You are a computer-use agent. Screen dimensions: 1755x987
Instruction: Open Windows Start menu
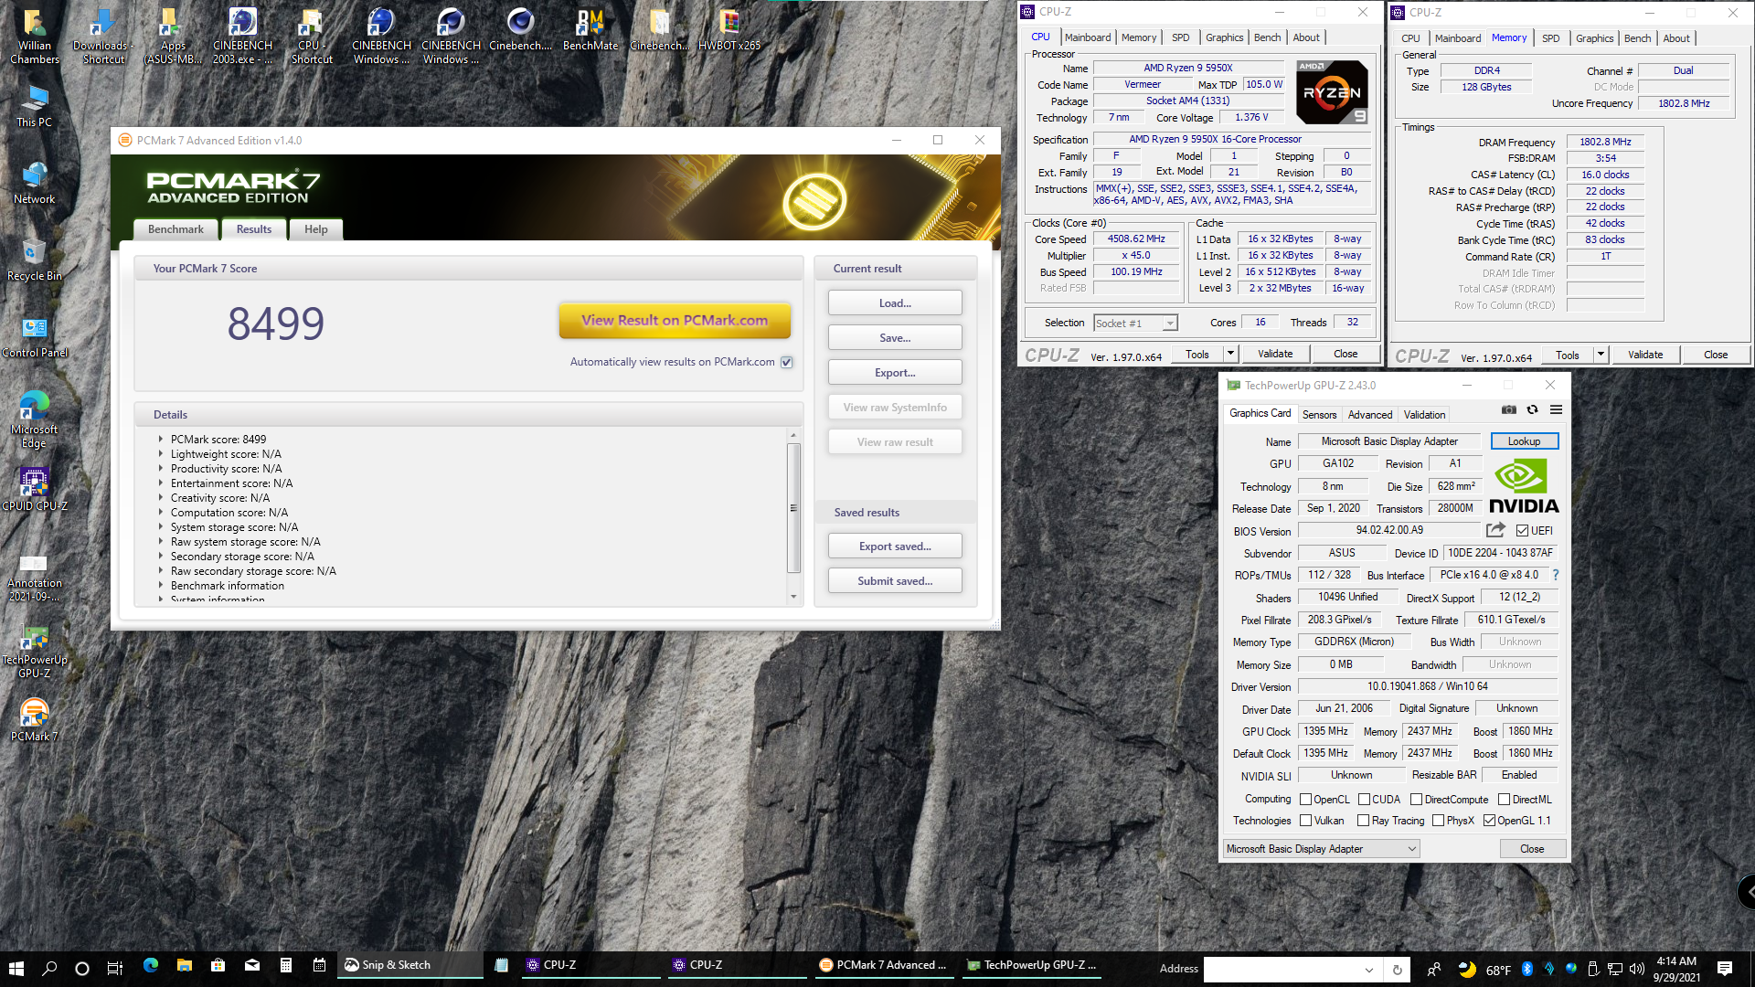pos(16,968)
